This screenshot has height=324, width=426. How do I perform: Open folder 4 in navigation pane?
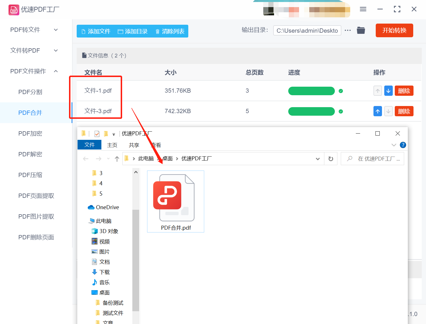(97, 183)
